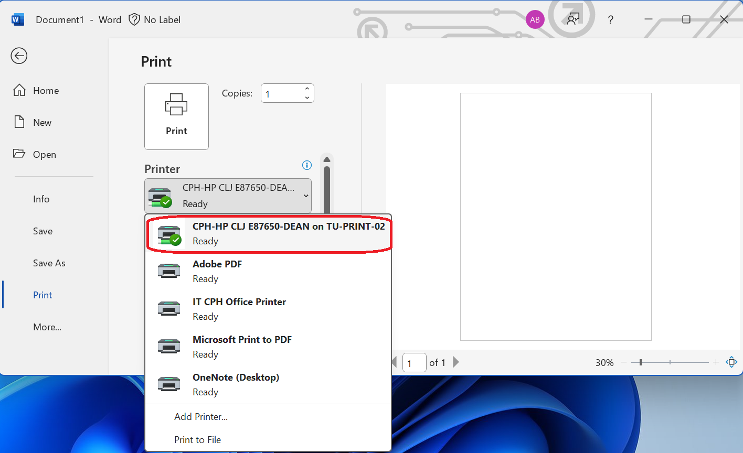Click the zoom to page icon

(731, 362)
